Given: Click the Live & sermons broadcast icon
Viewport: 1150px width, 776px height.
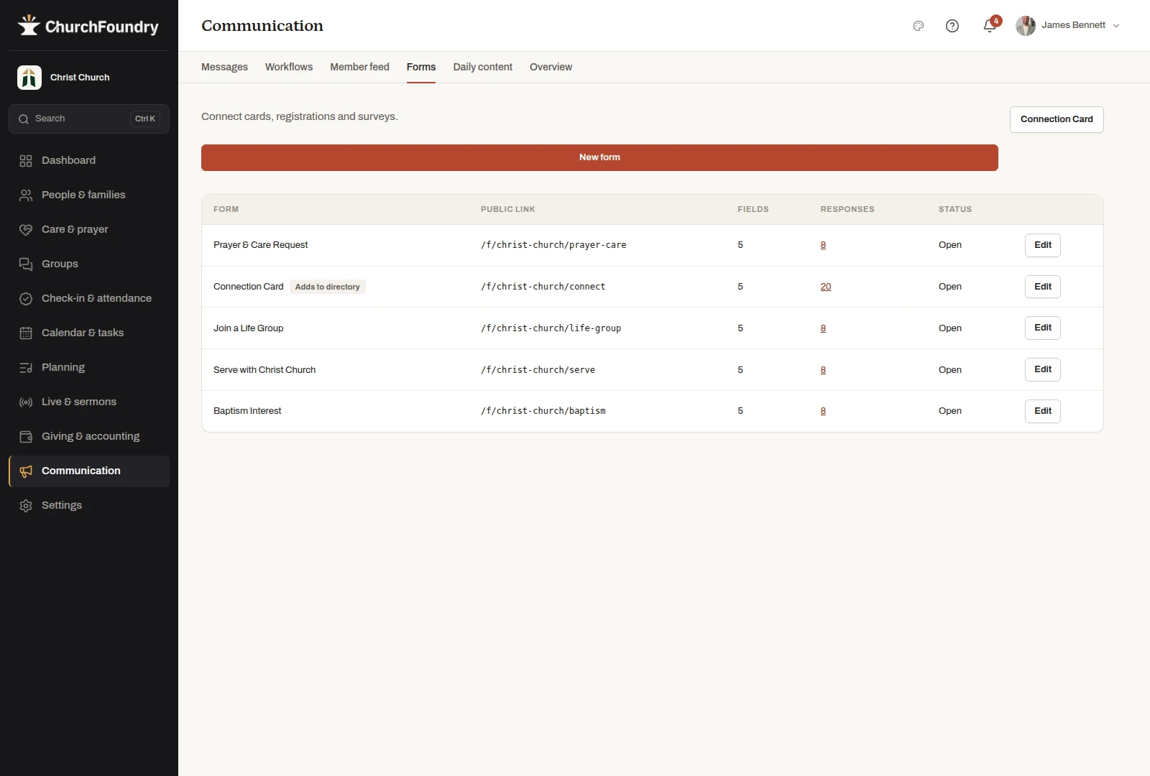Looking at the screenshot, I should [x=26, y=402].
